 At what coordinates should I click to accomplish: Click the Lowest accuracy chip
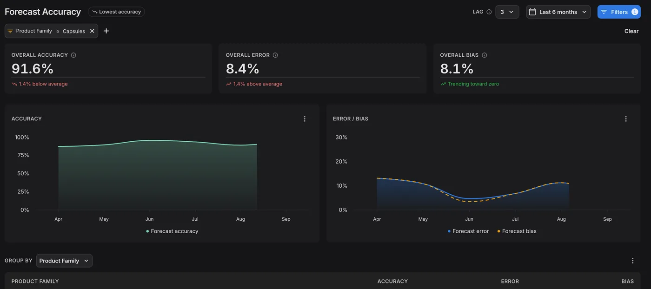tap(116, 12)
